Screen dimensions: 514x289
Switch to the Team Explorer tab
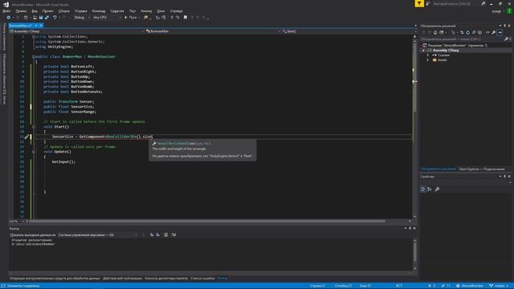482,169
